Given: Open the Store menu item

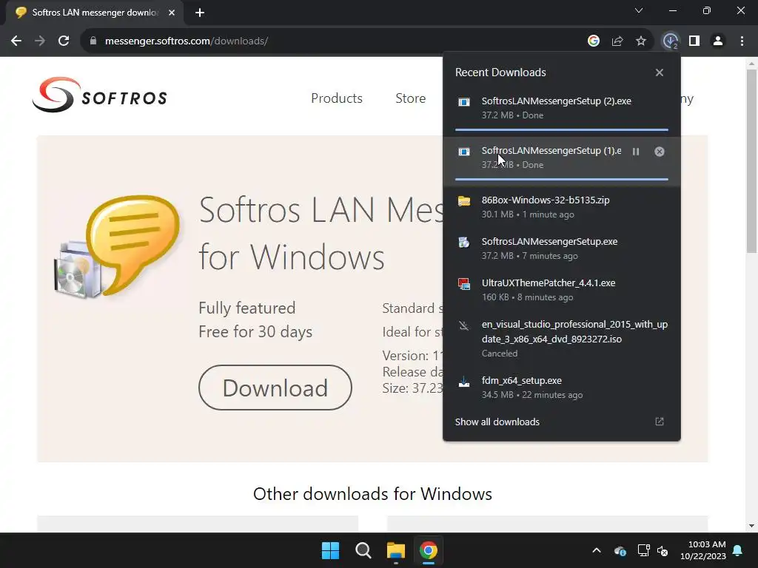Looking at the screenshot, I should tap(410, 98).
